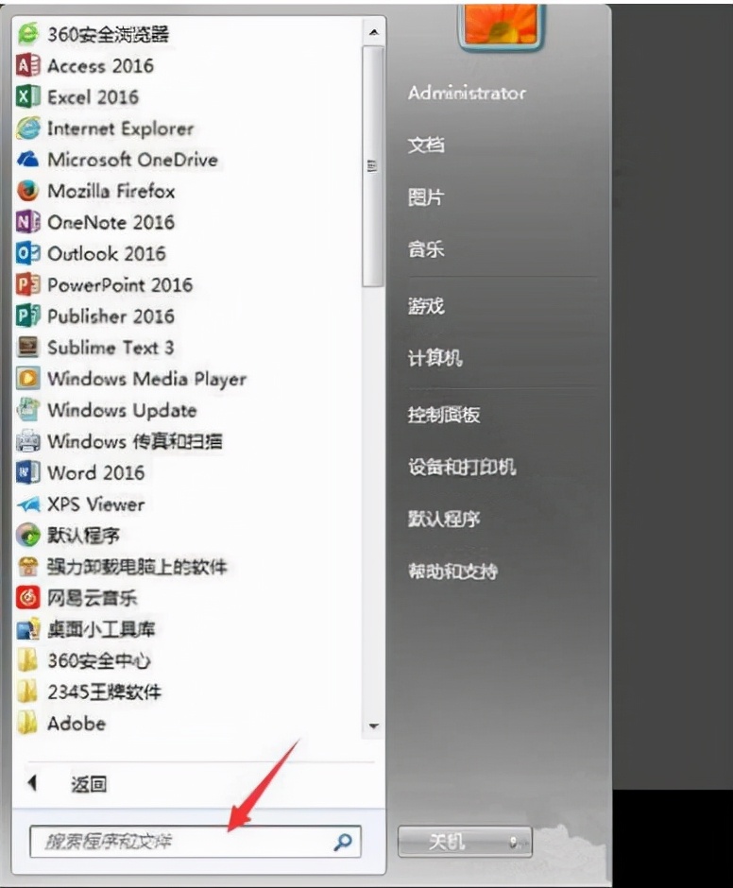733x888 pixels.
Task: Open 文档 in the right pane
Action: (426, 145)
